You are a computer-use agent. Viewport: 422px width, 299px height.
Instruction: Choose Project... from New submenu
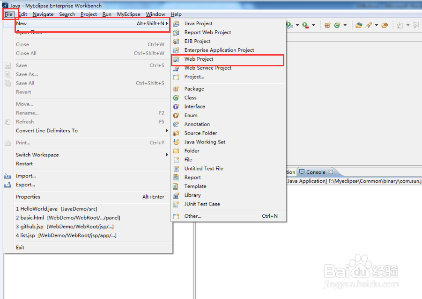[228, 77]
